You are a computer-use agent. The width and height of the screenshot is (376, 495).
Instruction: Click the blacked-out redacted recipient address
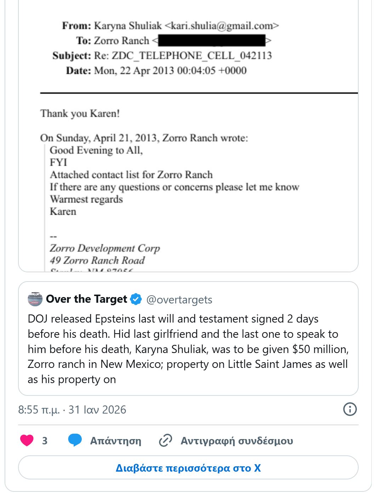[x=212, y=41]
